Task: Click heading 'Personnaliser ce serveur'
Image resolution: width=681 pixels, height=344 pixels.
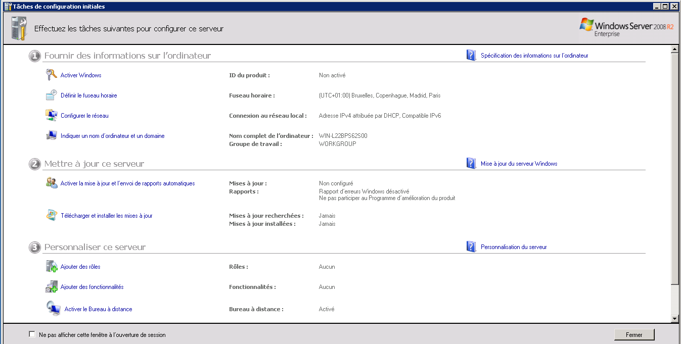Action: coord(95,247)
